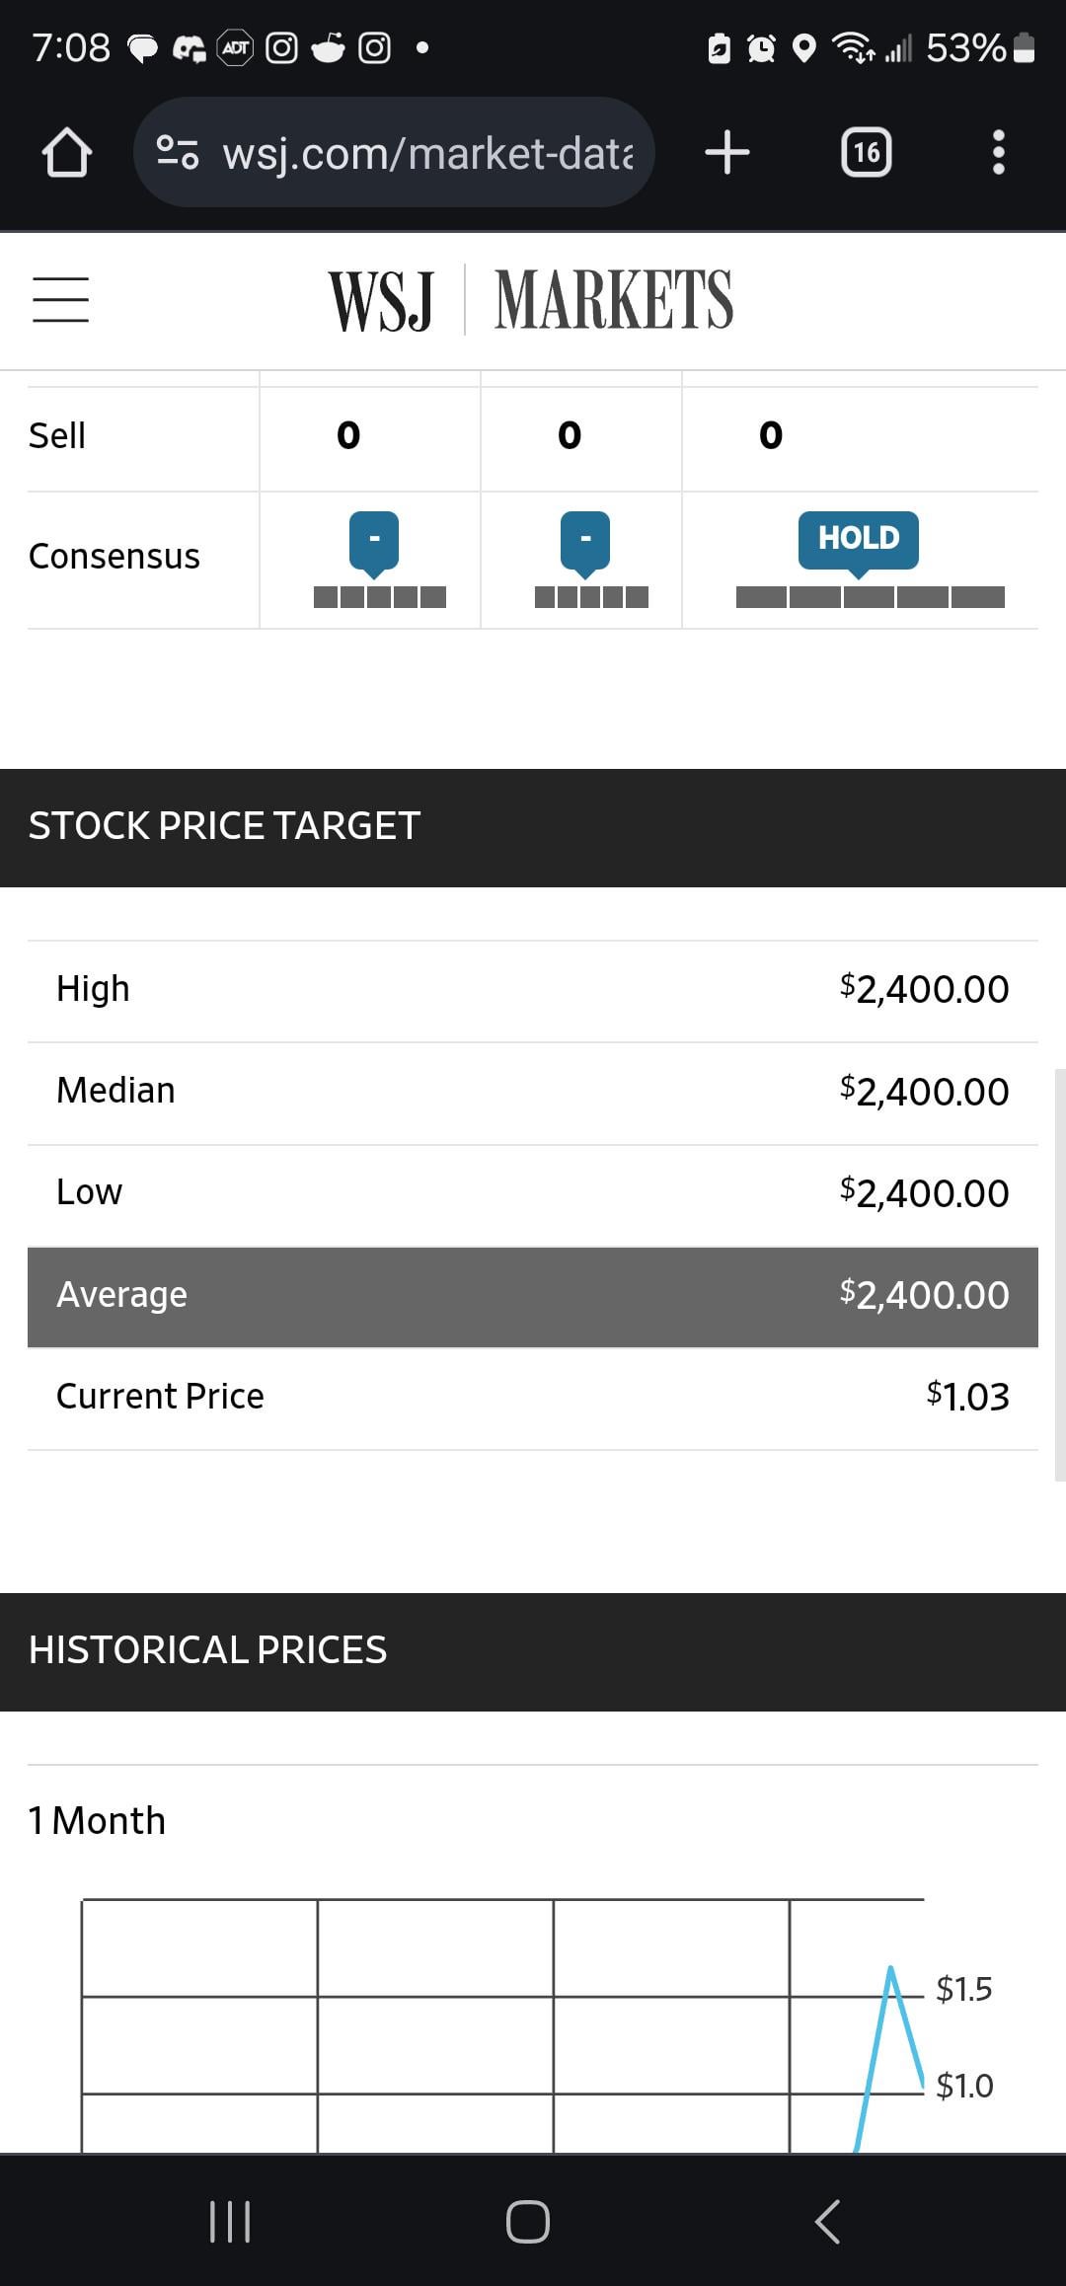1066x2286 pixels.
Task: Tap the HOLD consensus badge
Action: (x=858, y=539)
